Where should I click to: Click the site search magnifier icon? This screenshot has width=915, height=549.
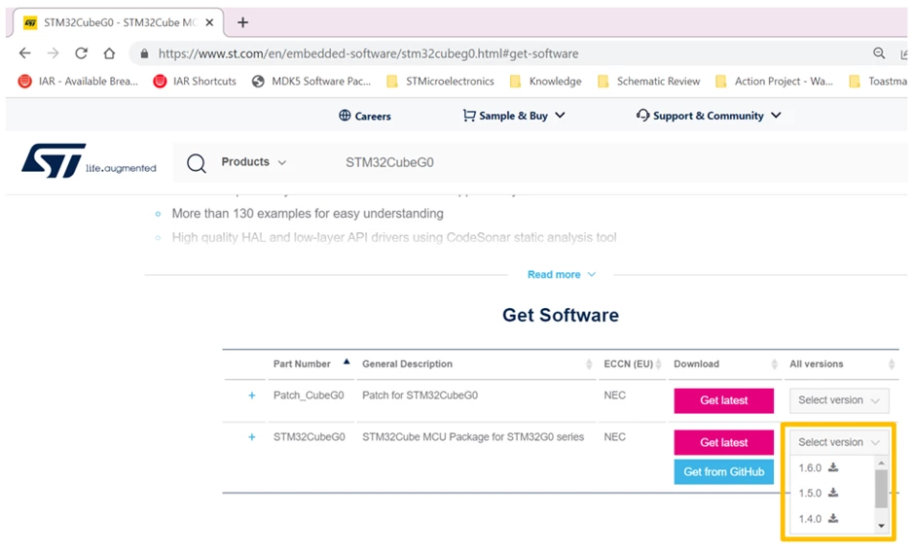click(x=196, y=163)
